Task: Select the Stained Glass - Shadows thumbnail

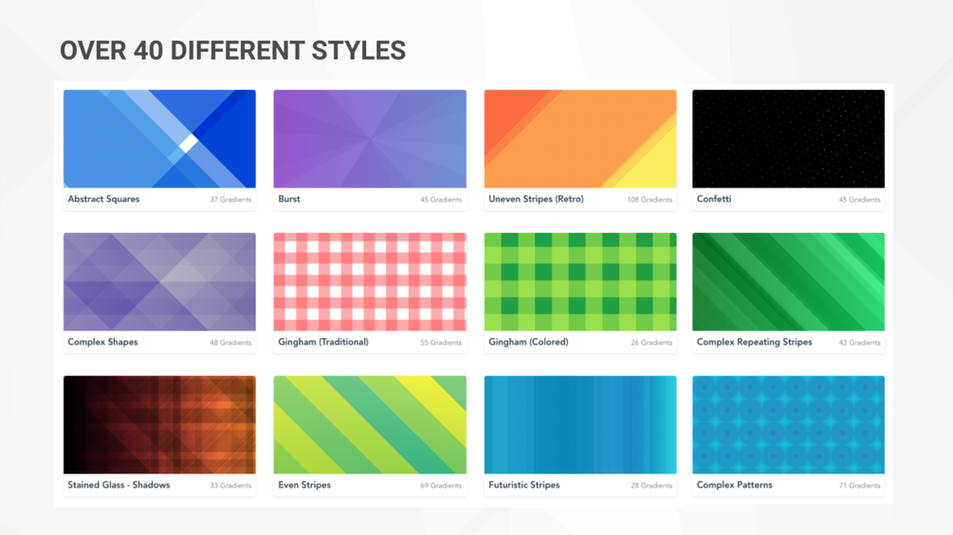Action: (159, 424)
